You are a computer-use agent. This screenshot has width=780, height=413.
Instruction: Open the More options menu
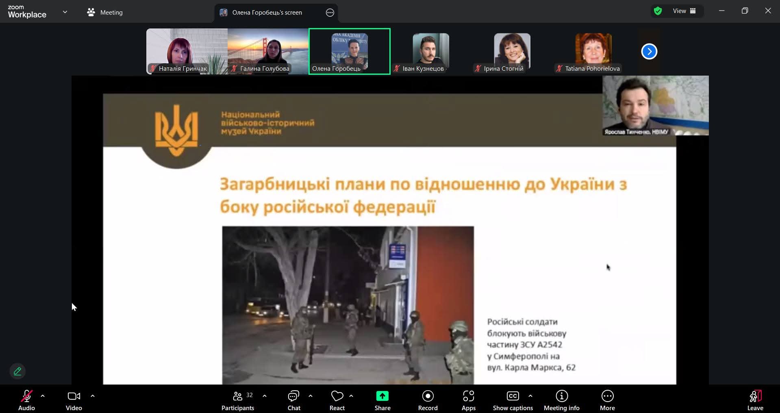pos(607,400)
